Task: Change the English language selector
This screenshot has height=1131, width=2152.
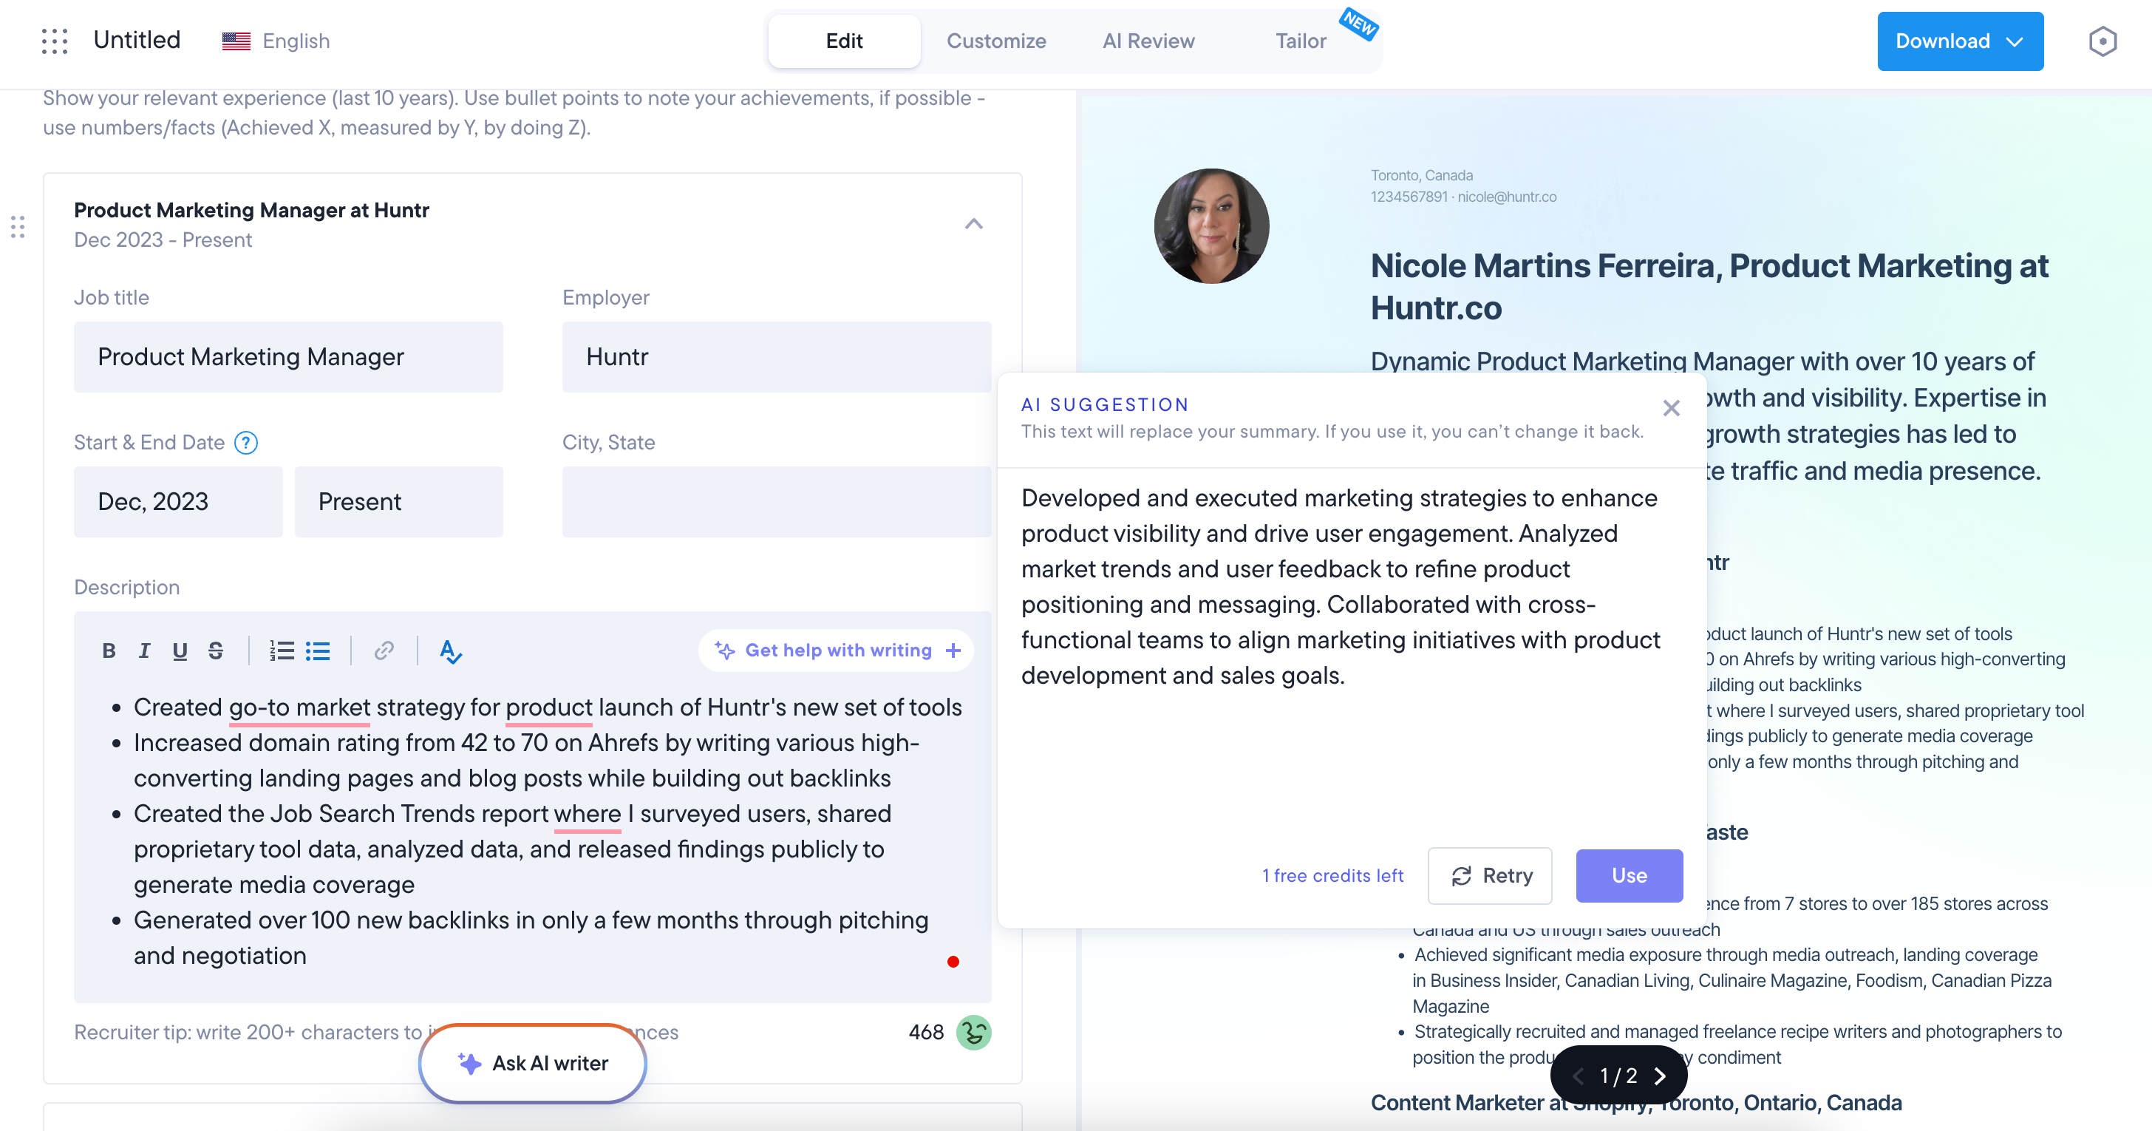Action: (276, 41)
